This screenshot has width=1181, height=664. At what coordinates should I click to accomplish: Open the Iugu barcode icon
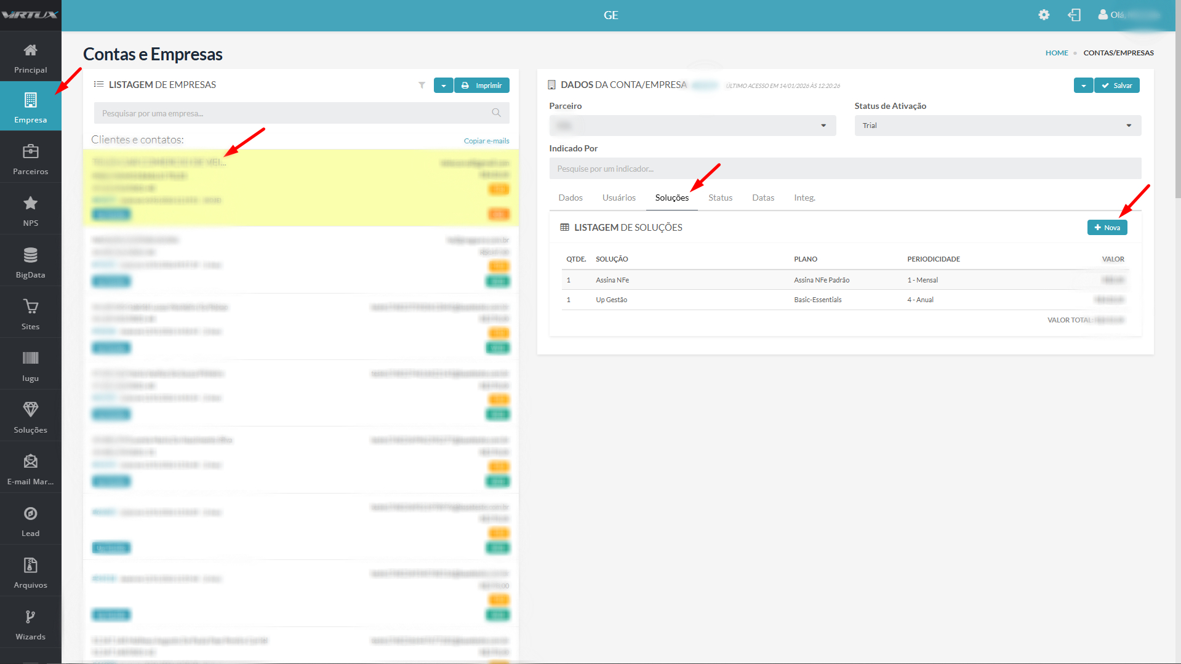click(30, 358)
